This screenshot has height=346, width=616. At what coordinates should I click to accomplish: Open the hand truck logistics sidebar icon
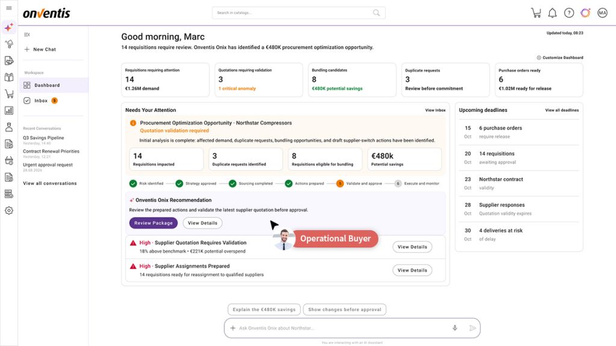8,44
